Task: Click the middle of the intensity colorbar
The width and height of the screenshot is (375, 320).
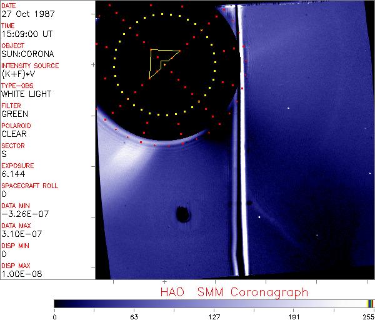Action: click(x=214, y=304)
